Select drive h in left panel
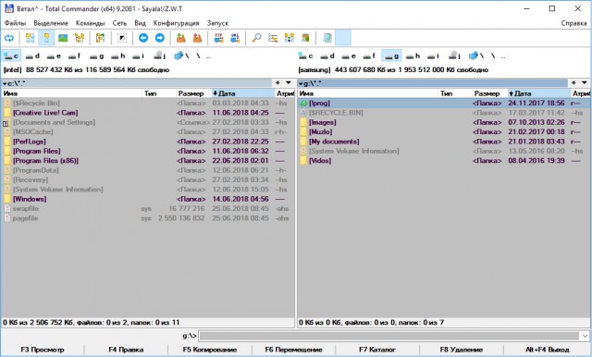The height and width of the screenshot is (357, 592). pyautogui.click(x=118, y=56)
